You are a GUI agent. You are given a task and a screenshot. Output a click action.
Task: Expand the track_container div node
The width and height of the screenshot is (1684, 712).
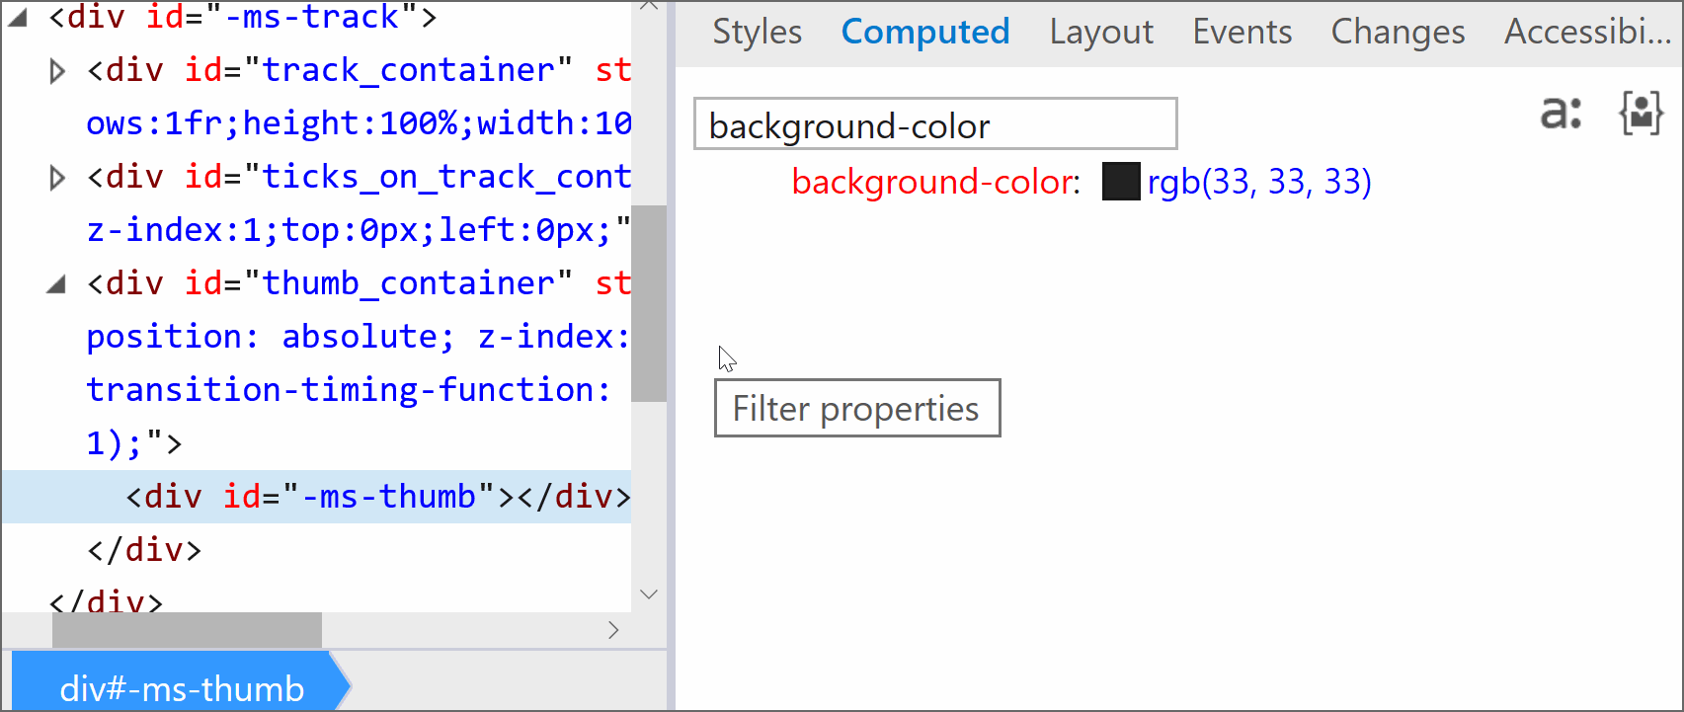(x=57, y=71)
